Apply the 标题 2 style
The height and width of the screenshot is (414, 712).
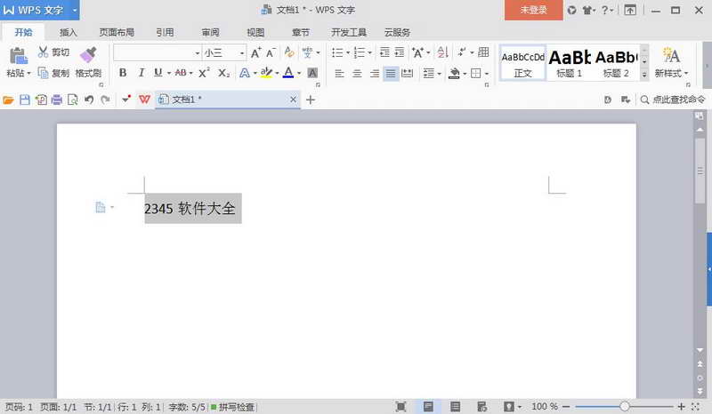click(x=616, y=63)
